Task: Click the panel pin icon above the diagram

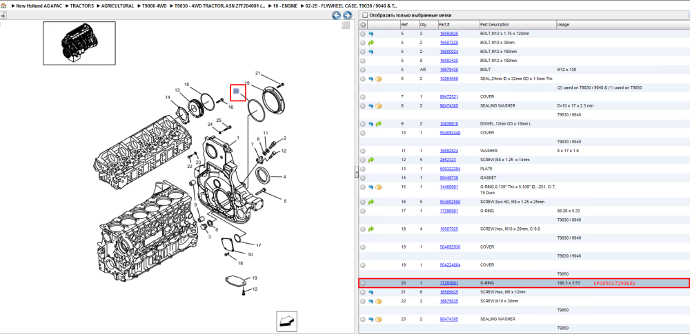Action: [3, 15]
